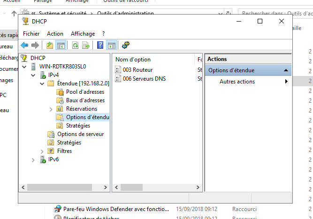Select the 003 Routeur option entry
This screenshot has height=219, width=313.
click(x=134, y=70)
